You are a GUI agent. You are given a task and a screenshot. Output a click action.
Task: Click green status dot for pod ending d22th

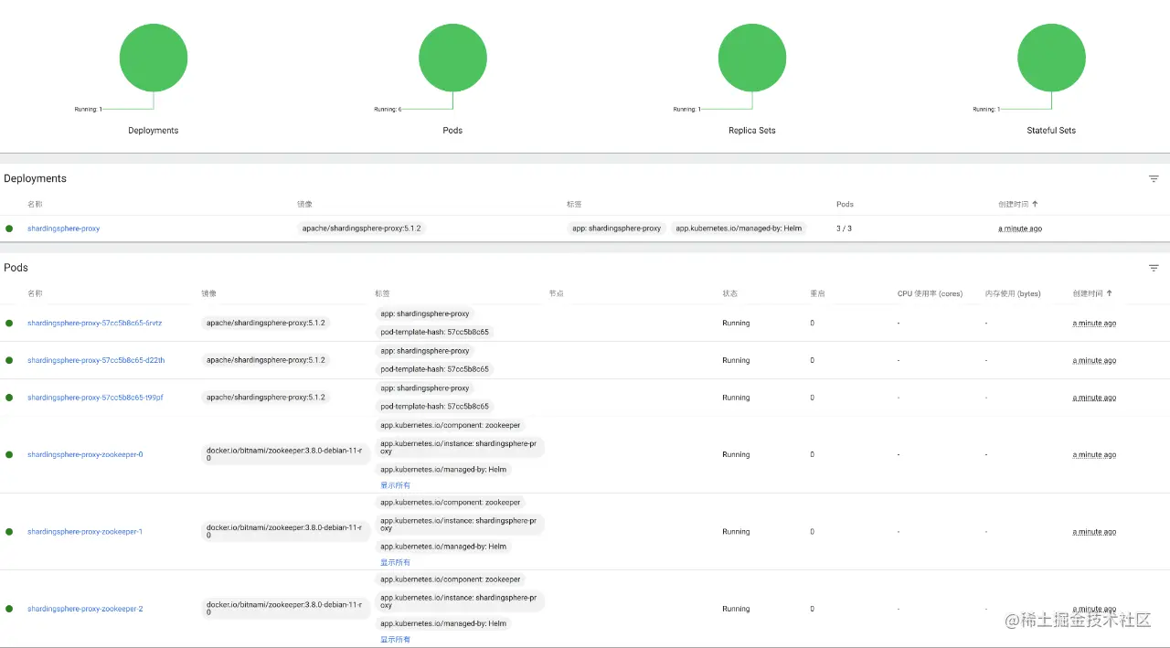pos(9,360)
